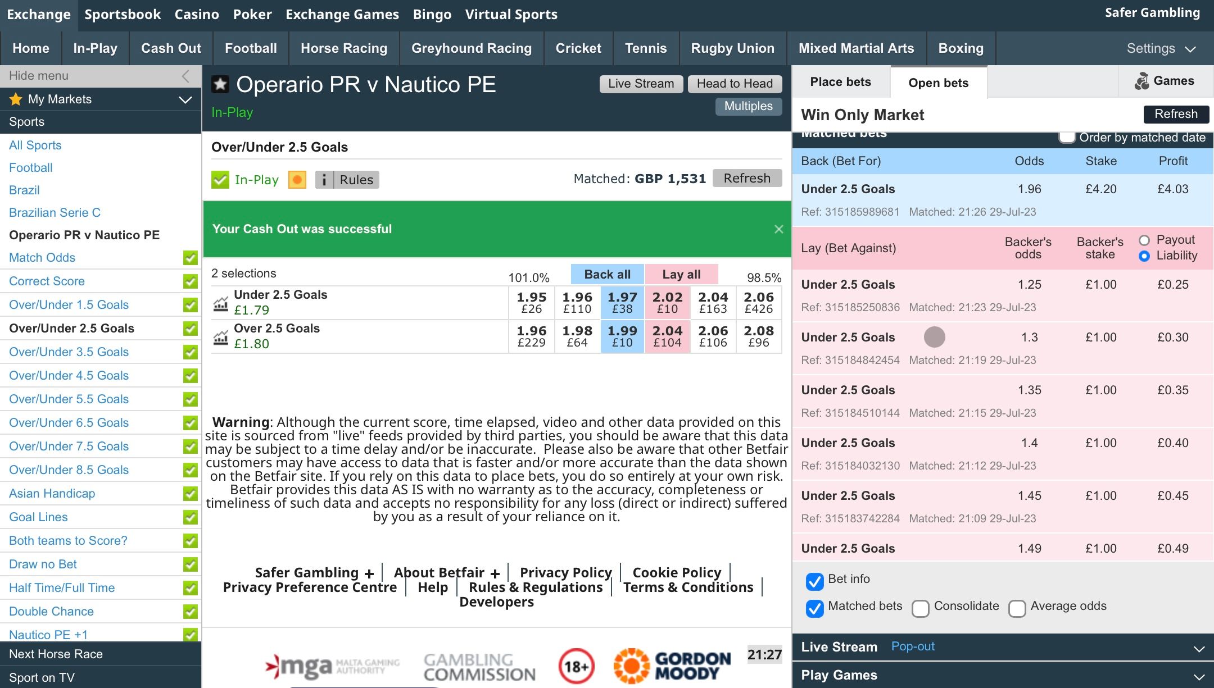Viewport: 1214px width, 688px height.
Task: Click the info icon beside Rules
Action: pyautogui.click(x=324, y=180)
